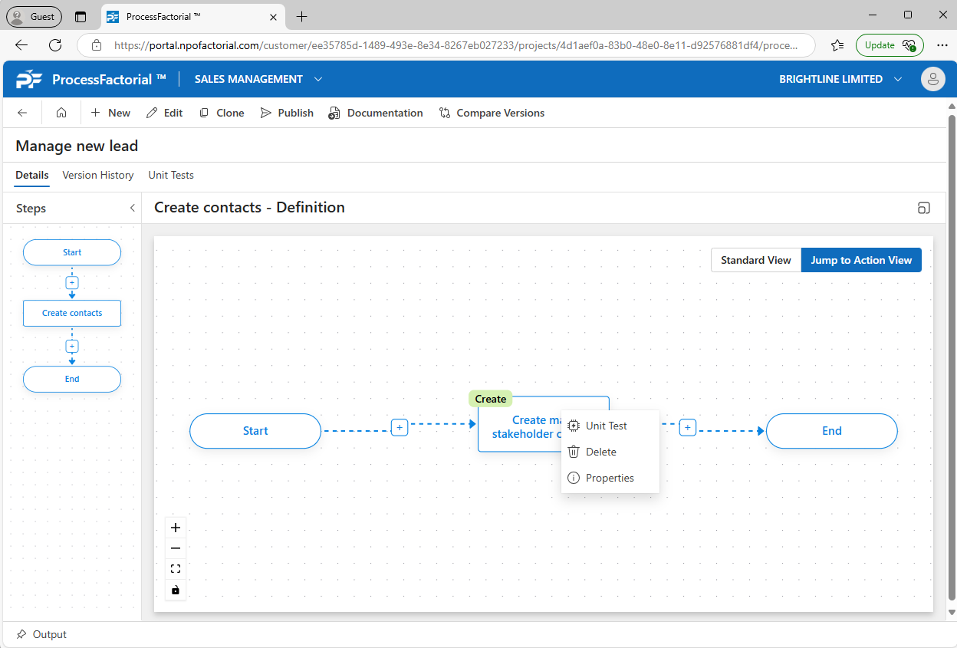Image resolution: width=957 pixels, height=648 pixels.
Task: Collapse the Steps panel using the chevron
Action: (132, 208)
